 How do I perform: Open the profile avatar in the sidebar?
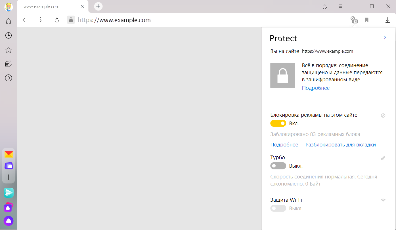coord(9,7)
